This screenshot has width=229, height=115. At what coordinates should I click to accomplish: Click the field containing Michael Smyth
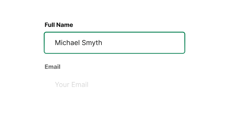[x=114, y=43]
